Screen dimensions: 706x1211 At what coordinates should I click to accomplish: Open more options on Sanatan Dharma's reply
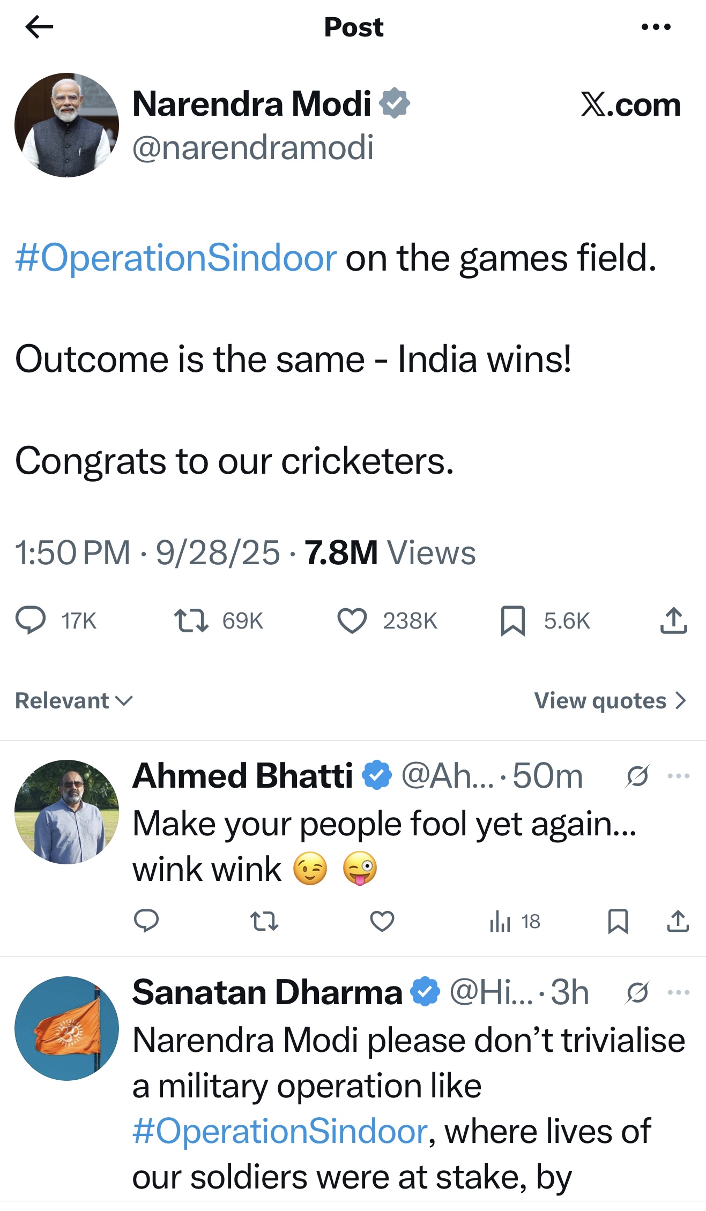click(x=679, y=992)
